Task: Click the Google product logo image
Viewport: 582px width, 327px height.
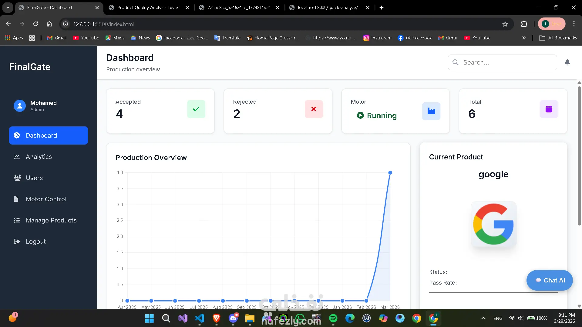Action: [493, 224]
